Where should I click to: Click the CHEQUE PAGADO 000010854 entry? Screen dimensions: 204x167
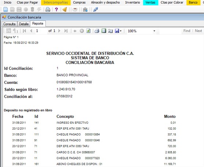coord(78,134)
